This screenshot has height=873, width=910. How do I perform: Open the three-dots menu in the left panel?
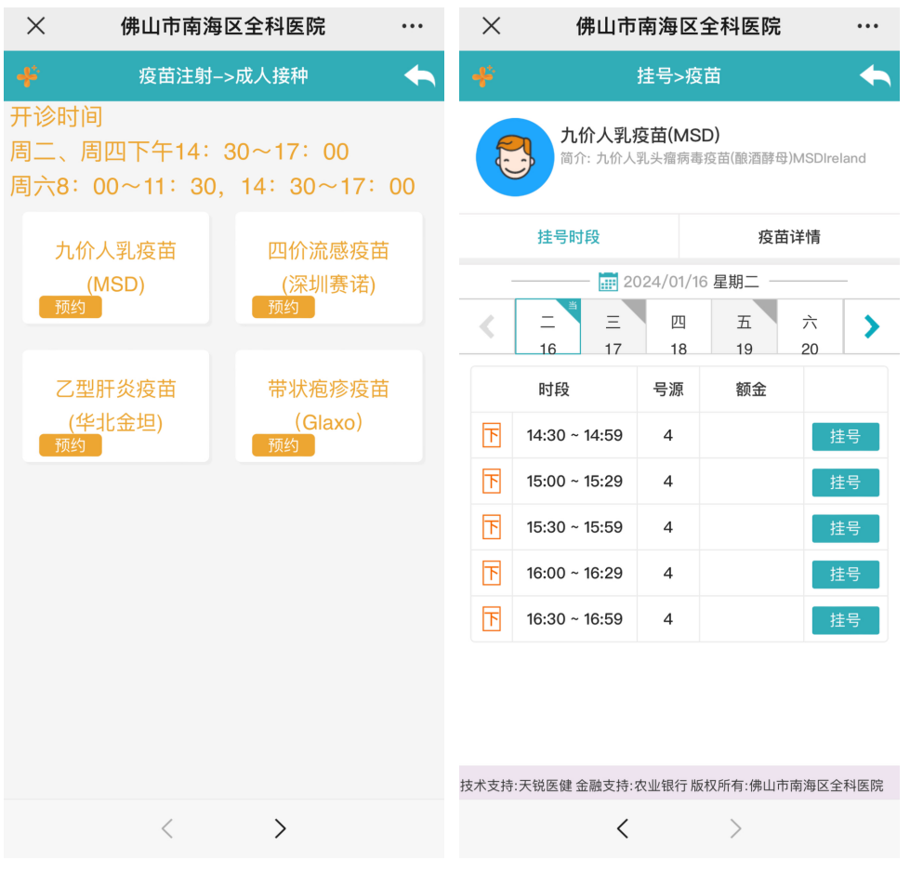point(412,26)
